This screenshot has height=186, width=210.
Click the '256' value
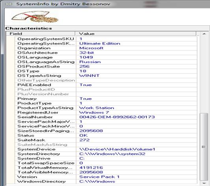(x=84, y=67)
